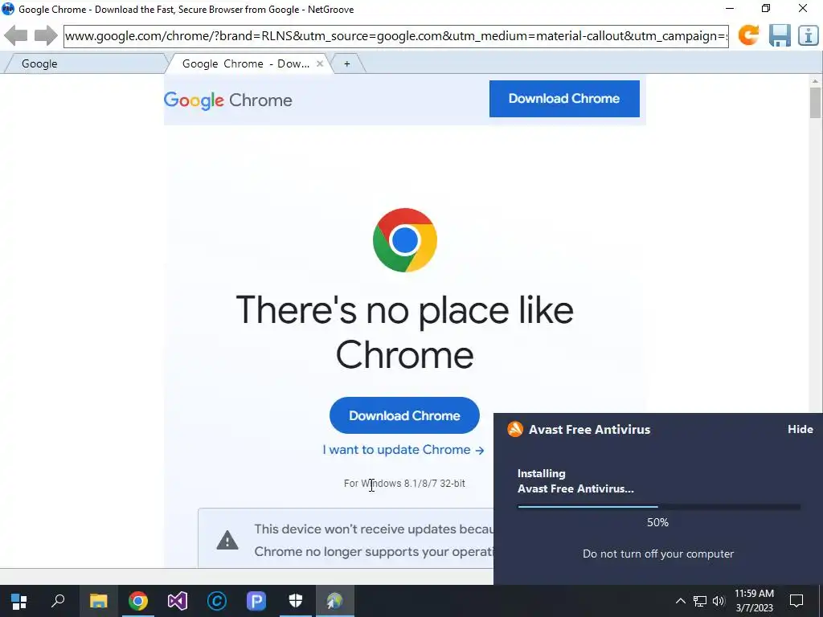The image size is (823, 617).
Task: Click the Avast Free Antivirus title text
Action: tap(589, 429)
